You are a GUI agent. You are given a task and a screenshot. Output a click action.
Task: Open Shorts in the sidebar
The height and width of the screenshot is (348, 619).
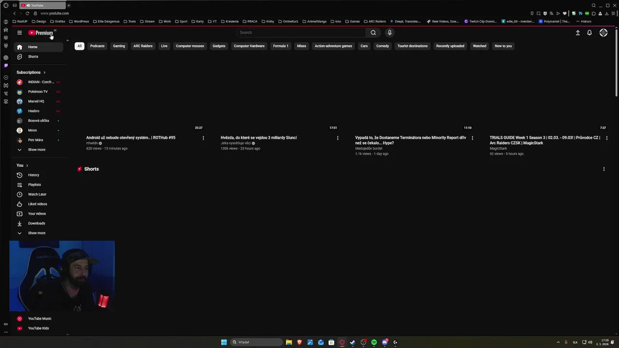coord(39,57)
